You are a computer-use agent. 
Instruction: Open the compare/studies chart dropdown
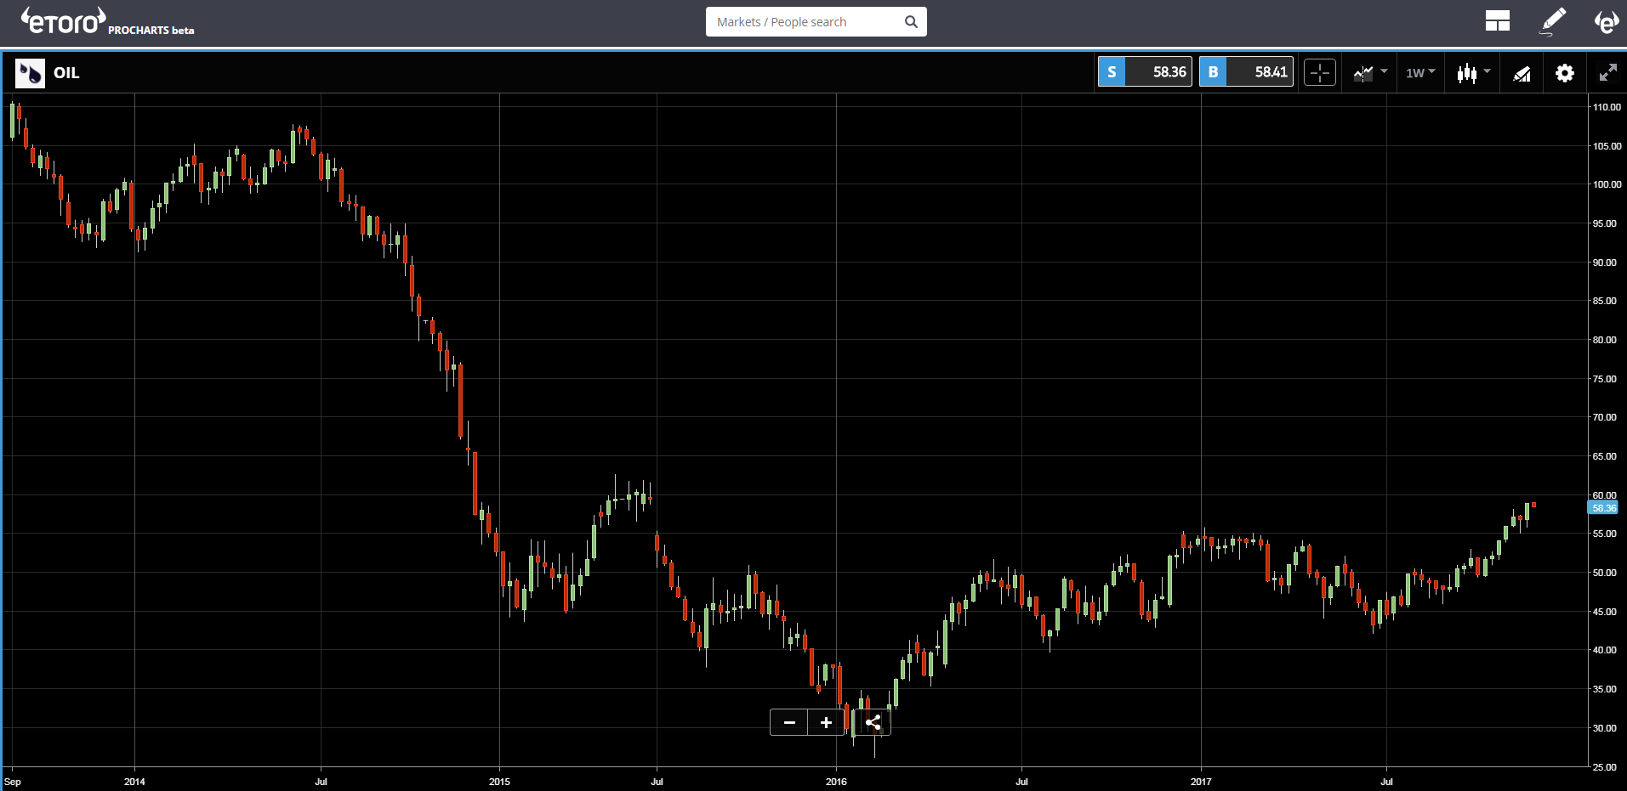point(1370,73)
